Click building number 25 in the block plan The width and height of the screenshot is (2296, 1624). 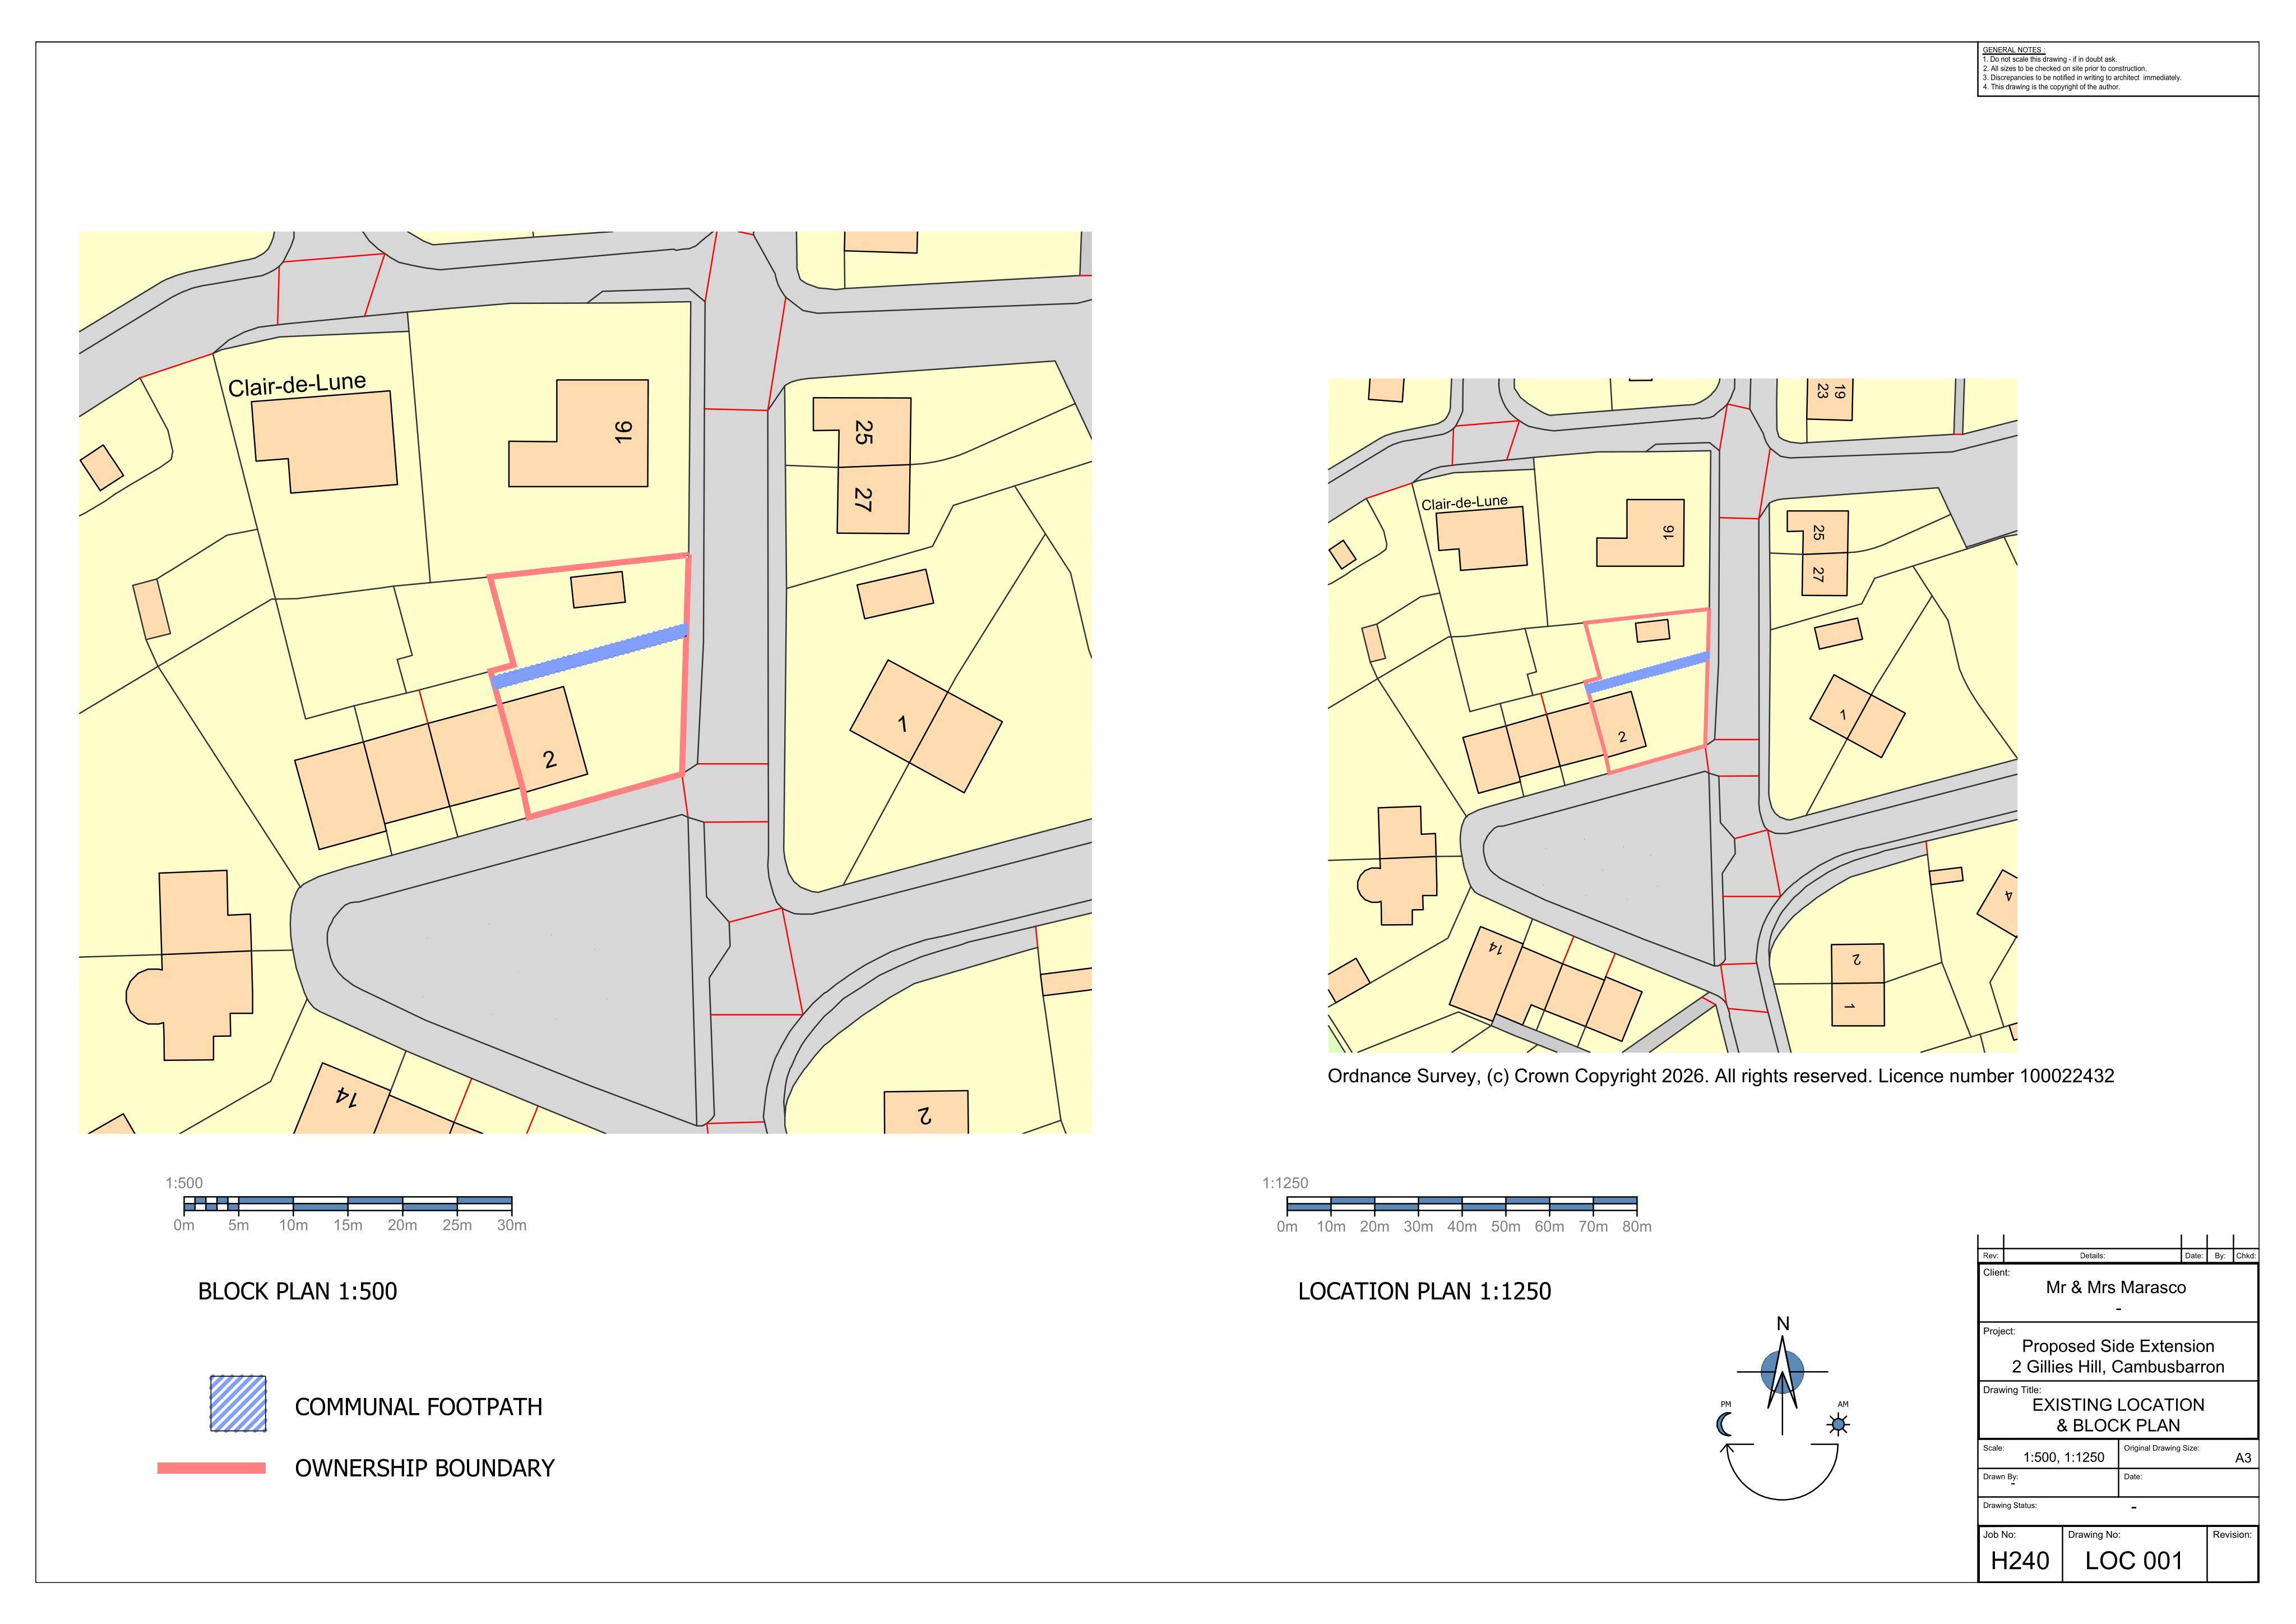(x=863, y=432)
